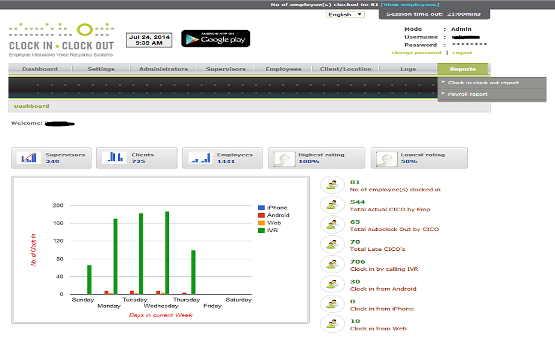Click icon beside employees clocked in stat
555x337 pixels.
pos(332,186)
